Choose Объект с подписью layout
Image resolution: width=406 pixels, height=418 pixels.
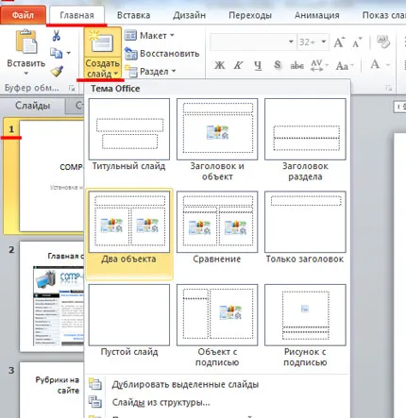[217, 326]
